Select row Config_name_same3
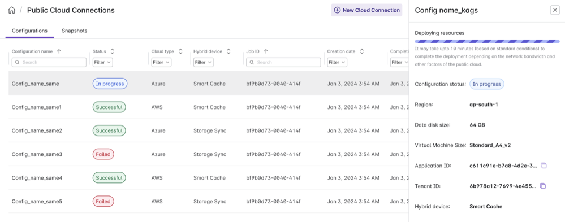This screenshot has height=222, width=565. [209, 154]
